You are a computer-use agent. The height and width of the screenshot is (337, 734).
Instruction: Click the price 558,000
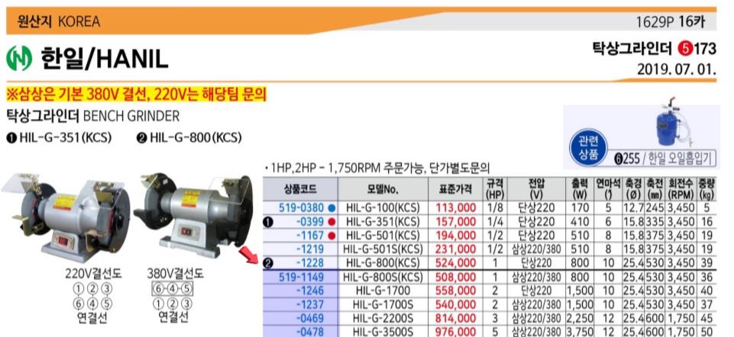click(x=456, y=291)
